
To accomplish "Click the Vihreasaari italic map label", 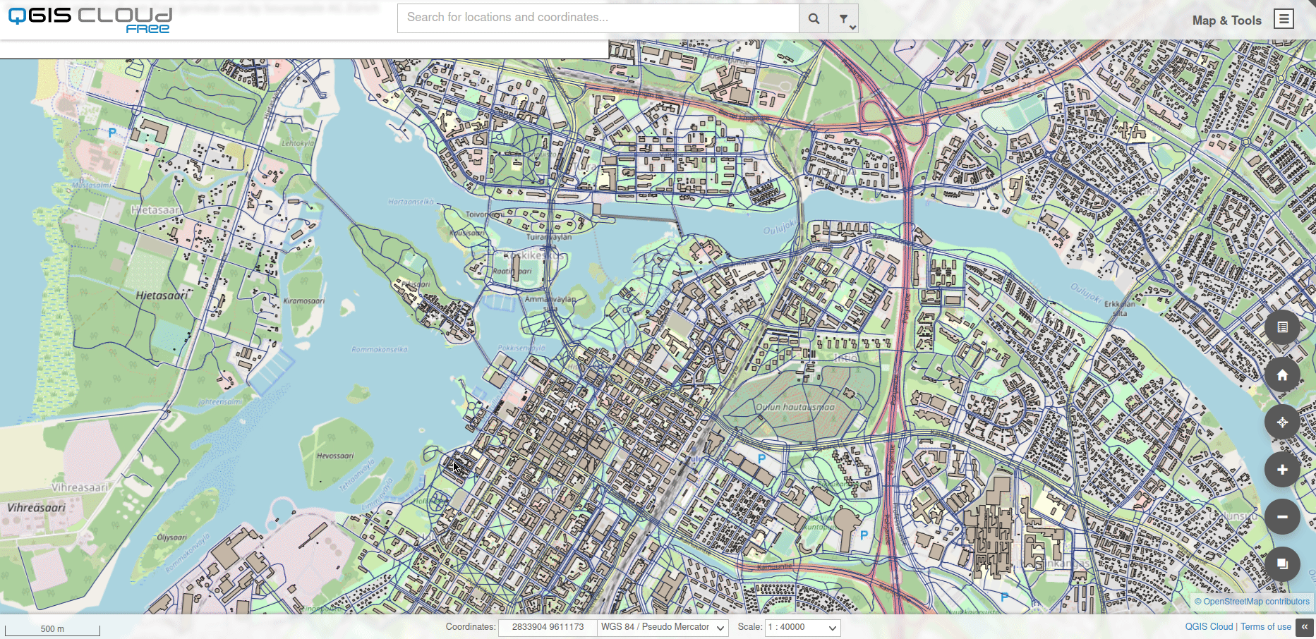I will [x=36, y=507].
